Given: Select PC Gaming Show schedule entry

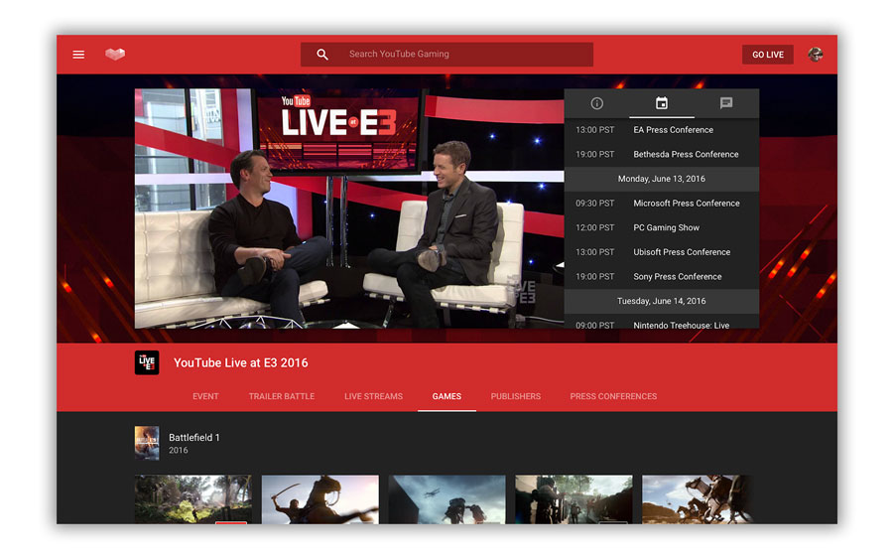Looking at the screenshot, I should point(662,228).
